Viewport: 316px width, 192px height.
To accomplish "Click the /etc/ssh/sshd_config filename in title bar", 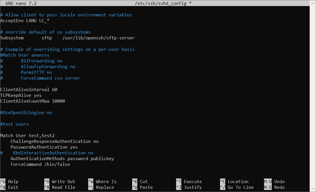I will click(161, 3).
